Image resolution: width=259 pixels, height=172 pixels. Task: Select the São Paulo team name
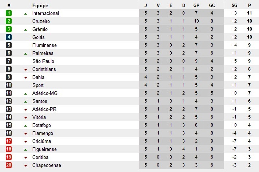point(43,61)
